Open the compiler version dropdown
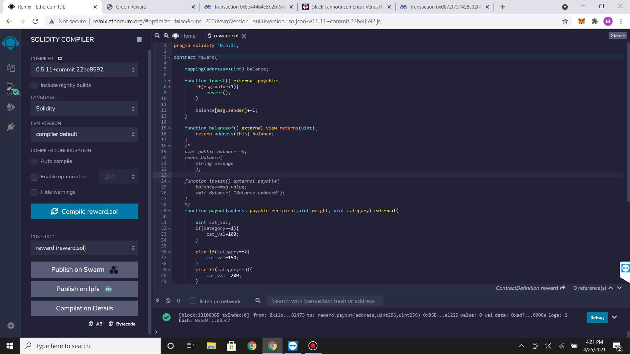The width and height of the screenshot is (630, 354). pyautogui.click(x=84, y=69)
